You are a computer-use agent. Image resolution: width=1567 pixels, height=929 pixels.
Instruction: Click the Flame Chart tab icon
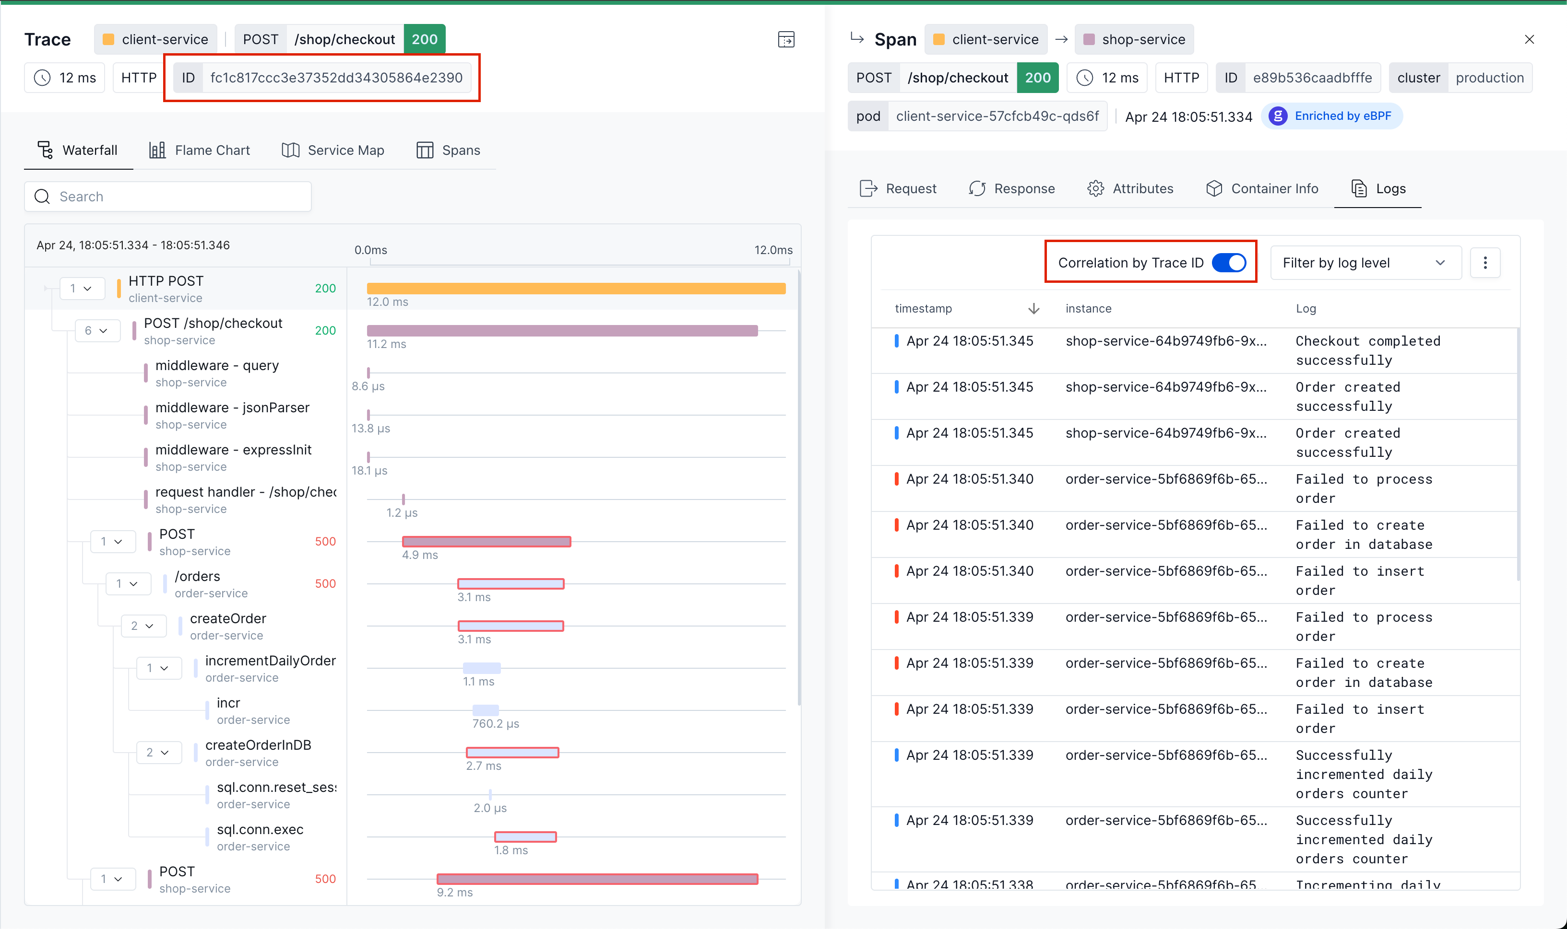157,150
